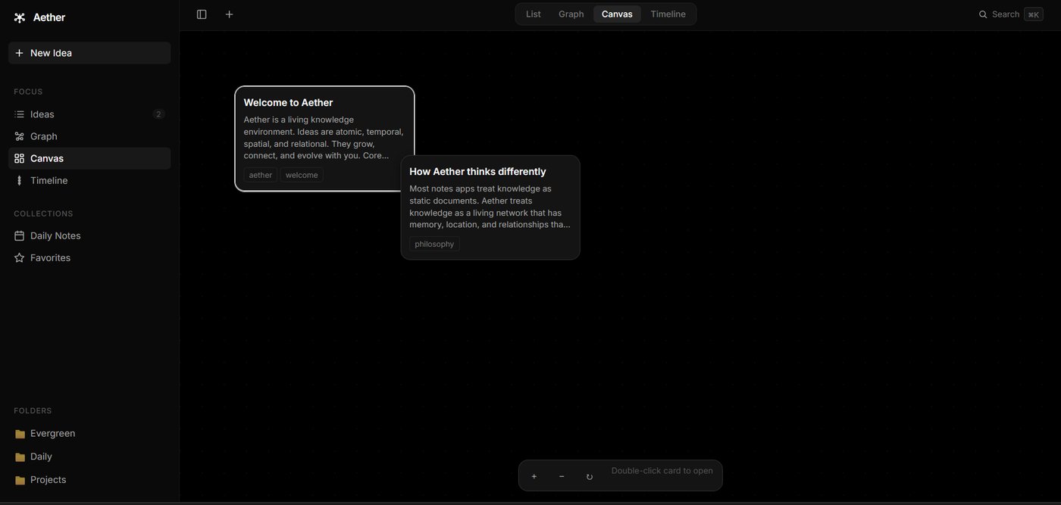1061x505 pixels.
Task: Click the Daily Notes calendar icon
Action: click(x=20, y=235)
